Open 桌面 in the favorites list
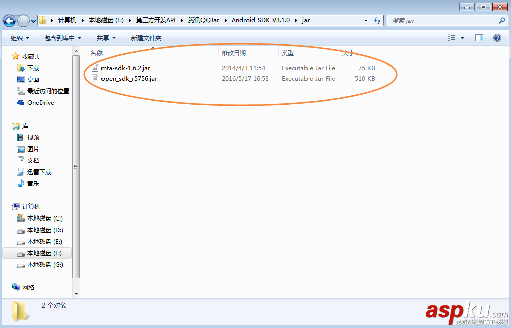Viewport: 511px width, 328px height. [x=33, y=79]
